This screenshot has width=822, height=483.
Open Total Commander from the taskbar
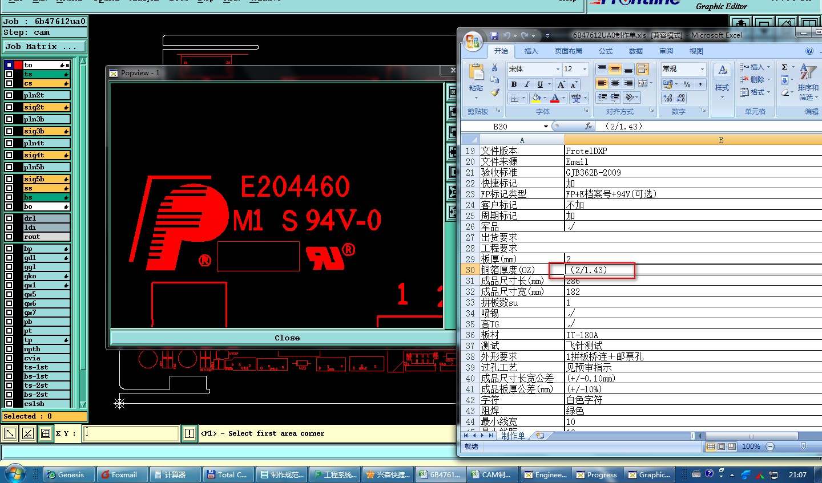pyautogui.click(x=228, y=474)
